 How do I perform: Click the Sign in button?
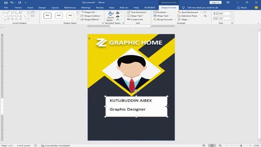coord(215,2)
